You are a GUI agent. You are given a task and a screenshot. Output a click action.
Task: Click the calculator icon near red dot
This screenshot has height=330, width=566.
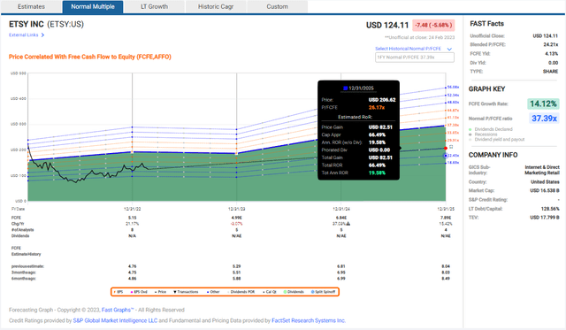tap(451, 147)
